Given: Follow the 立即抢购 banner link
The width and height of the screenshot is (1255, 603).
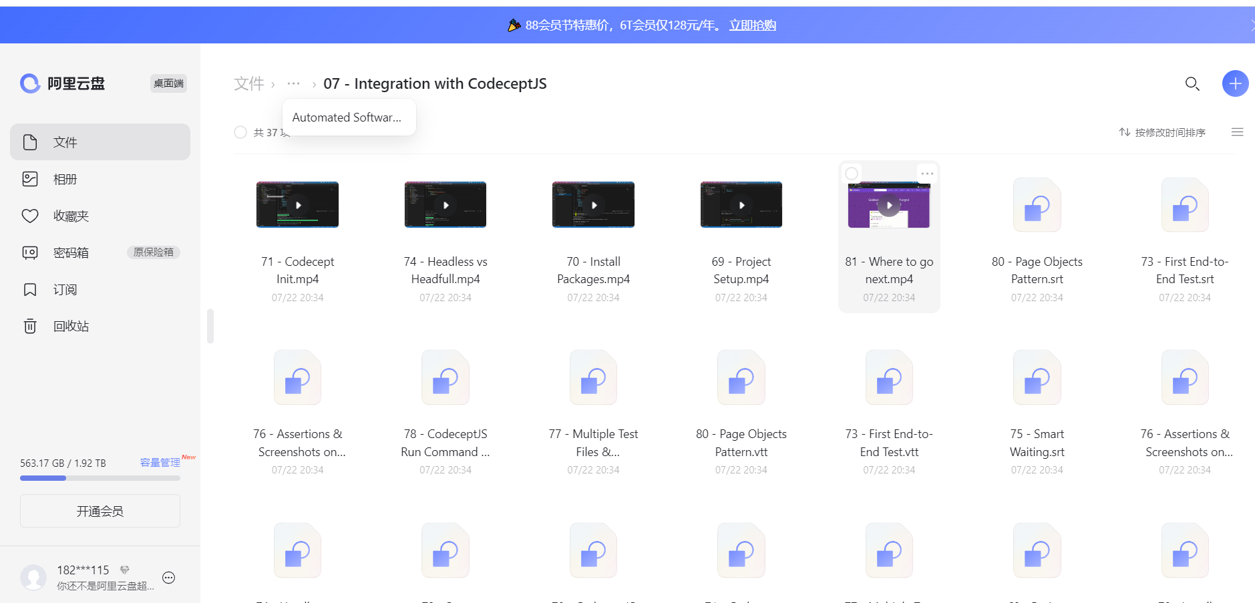Looking at the screenshot, I should click(x=752, y=25).
